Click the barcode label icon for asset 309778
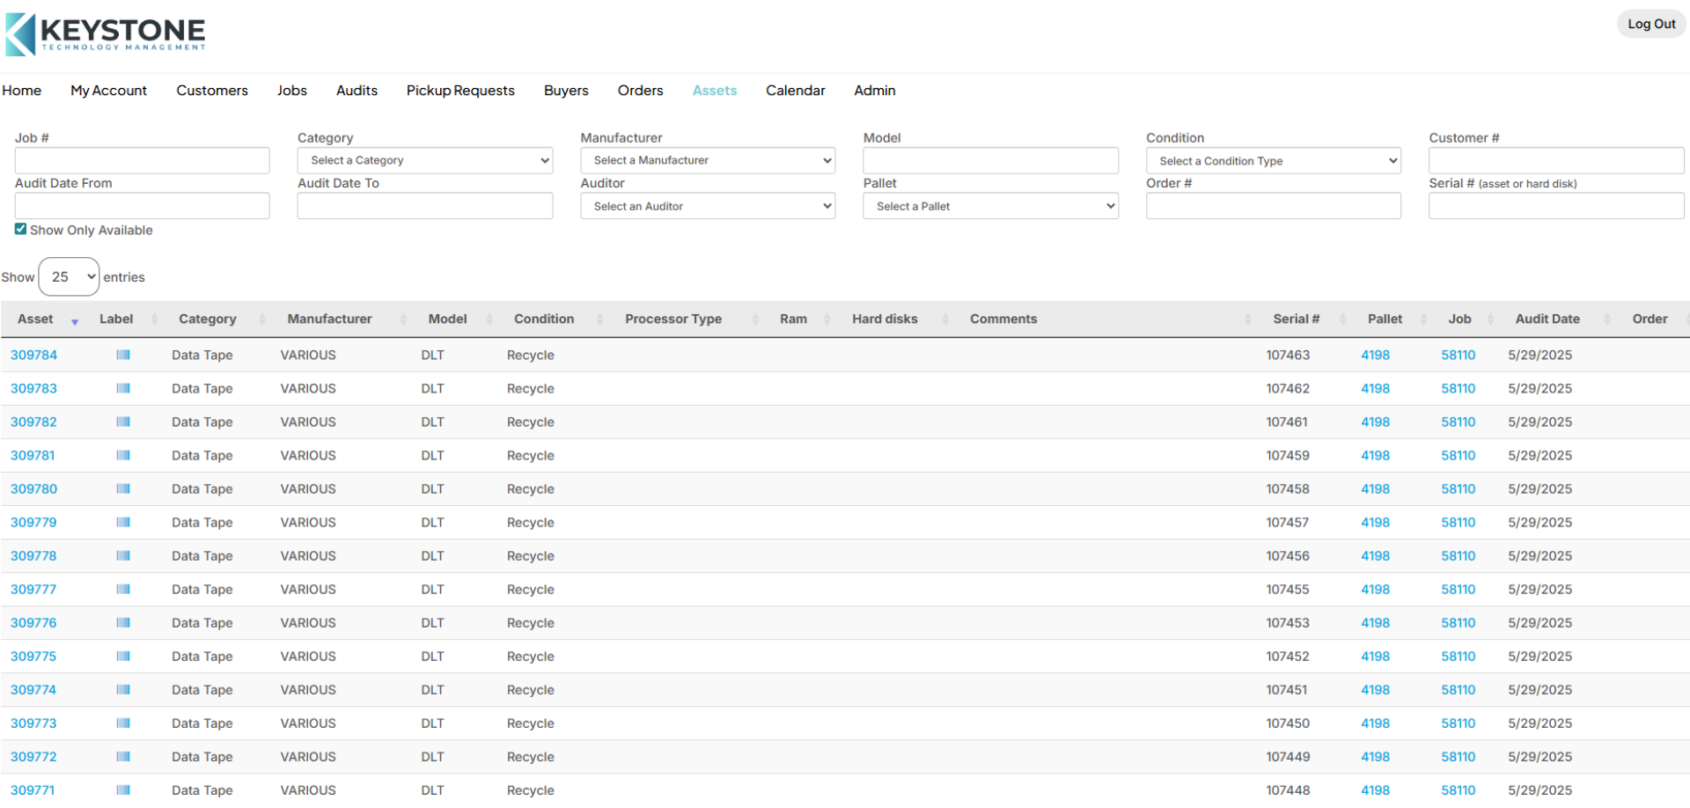Image resolution: width=1690 pixels, height=808 pixels. tap(123, 556)
